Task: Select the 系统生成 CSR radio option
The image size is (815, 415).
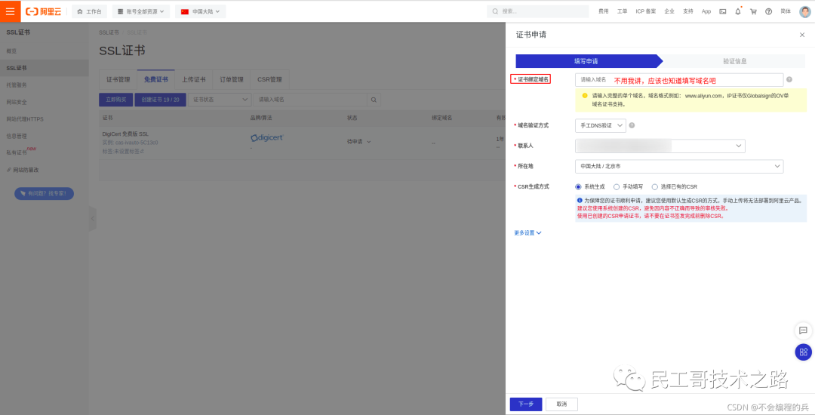Action: (579, 186)
